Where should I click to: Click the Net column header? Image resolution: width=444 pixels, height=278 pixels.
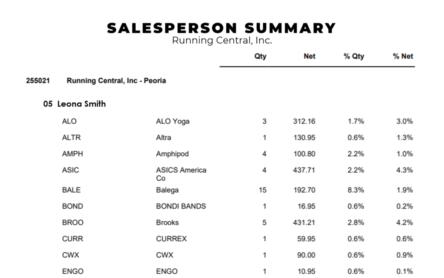tap(309, 56)
